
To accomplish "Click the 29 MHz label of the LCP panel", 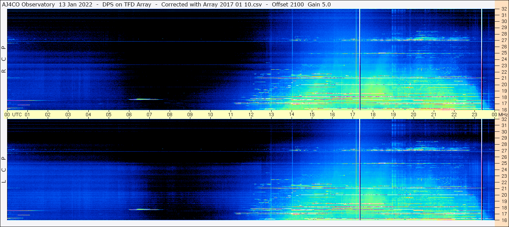I will click(x=504, y=138).
